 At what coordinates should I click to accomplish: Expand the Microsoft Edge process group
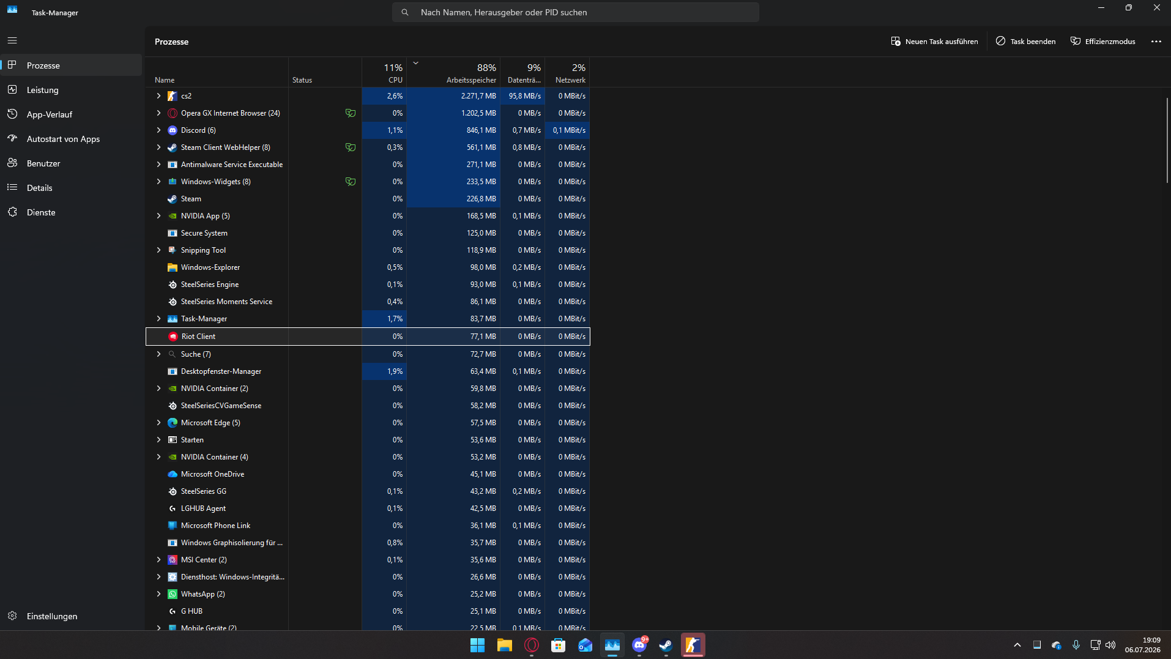pyautogui.click(x=158, y=423)
